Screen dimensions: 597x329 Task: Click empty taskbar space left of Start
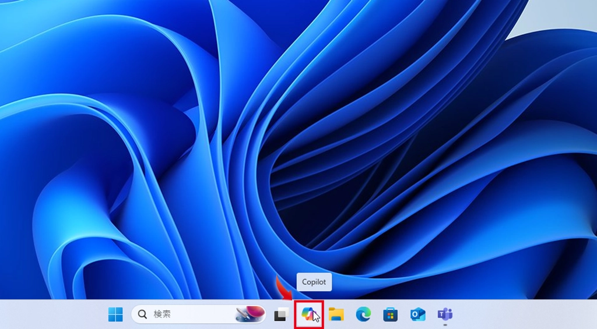[x=52, y=314]
